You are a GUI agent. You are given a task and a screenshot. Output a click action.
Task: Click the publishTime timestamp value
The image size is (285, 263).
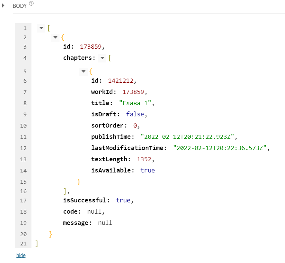(x=189, y=137)
